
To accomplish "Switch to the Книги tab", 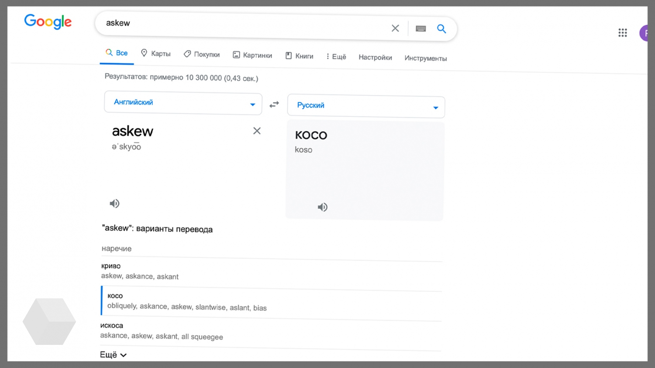I will click(300, 56).
